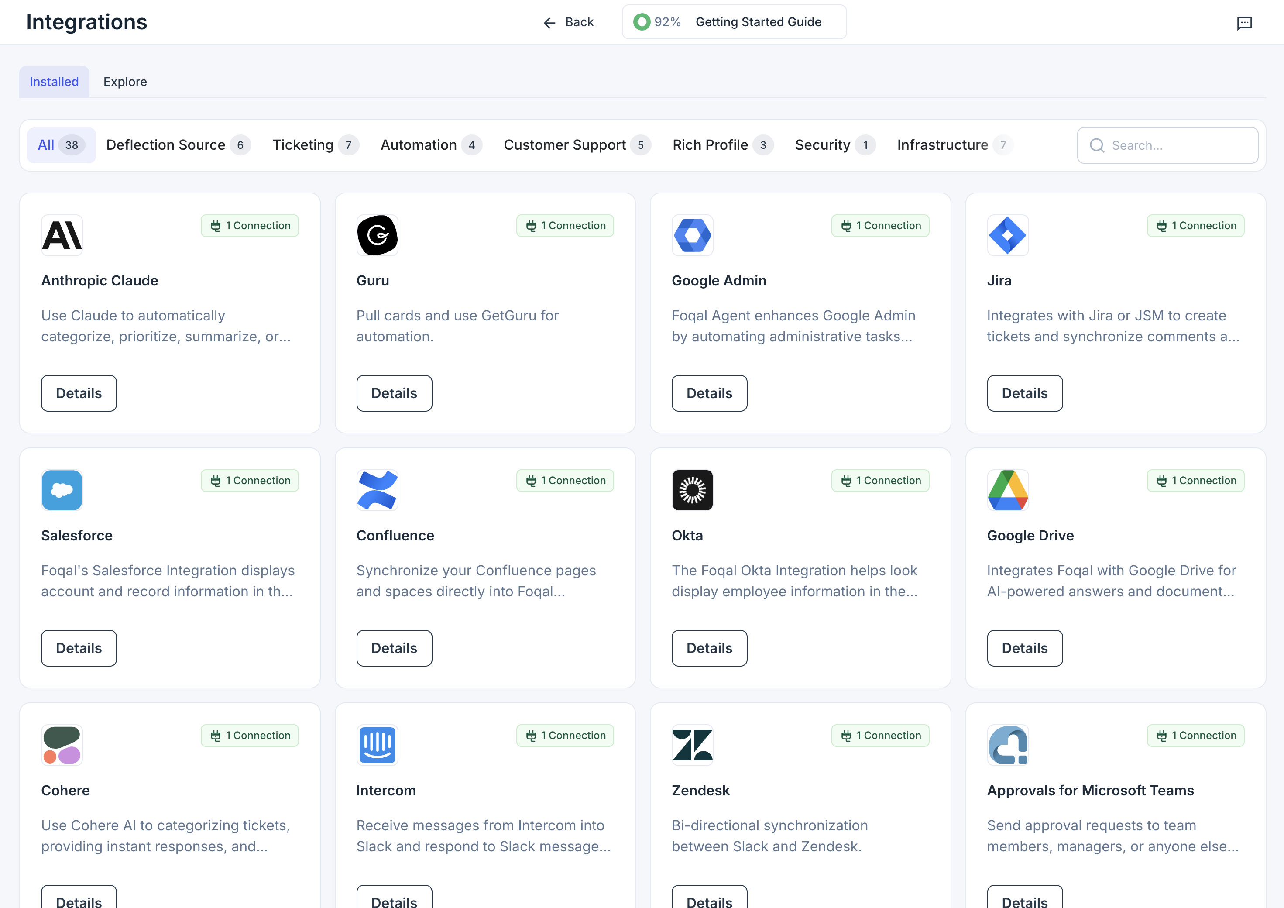
Task: Open Details for Confluence
Action: [394, 648]
